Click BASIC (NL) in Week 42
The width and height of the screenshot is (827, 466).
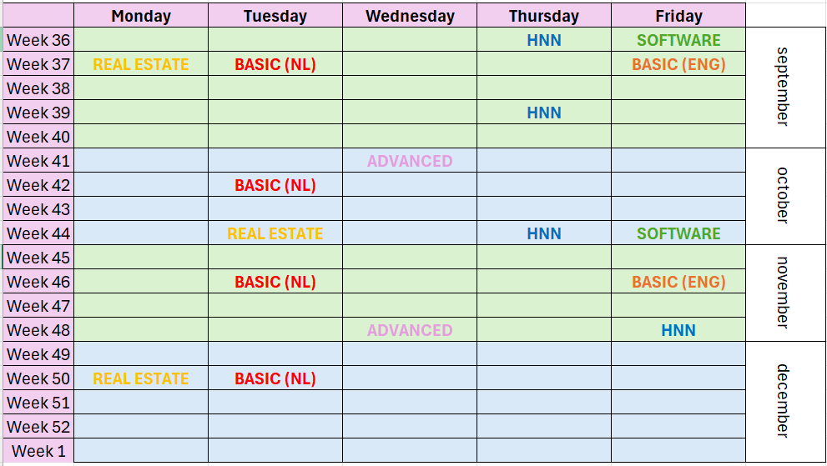275,185
